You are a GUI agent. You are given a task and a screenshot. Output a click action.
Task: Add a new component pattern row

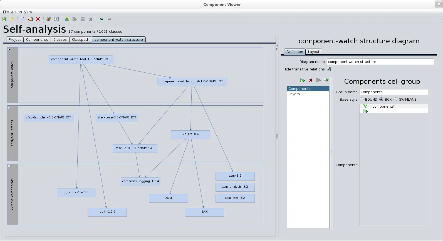(365, 111)
